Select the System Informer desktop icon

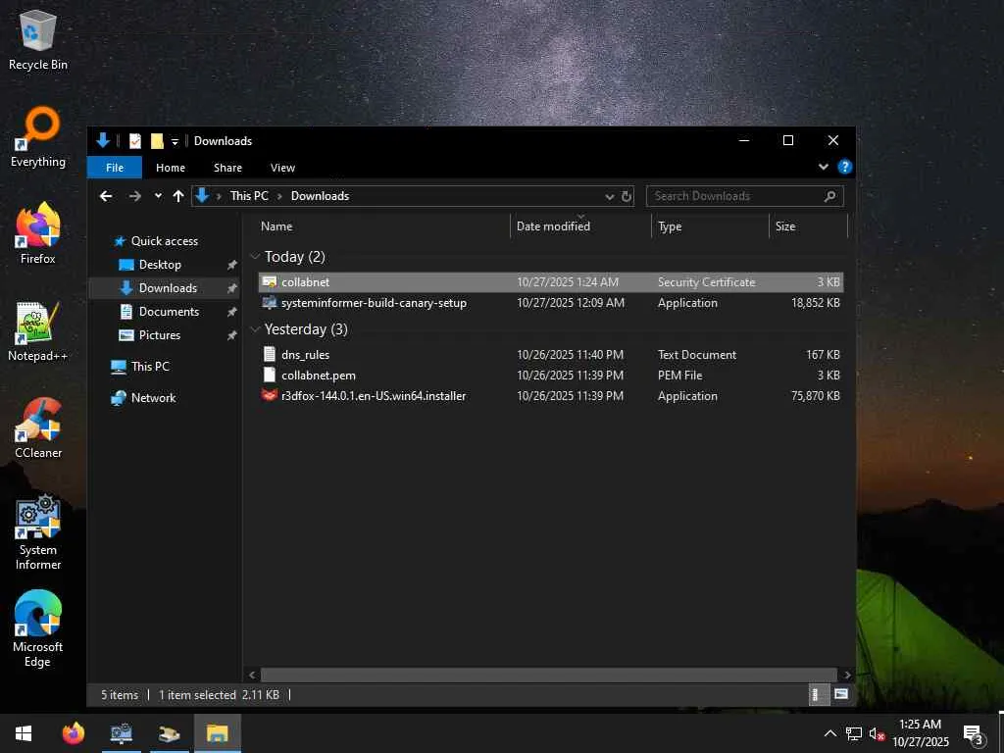pos(38,520)
